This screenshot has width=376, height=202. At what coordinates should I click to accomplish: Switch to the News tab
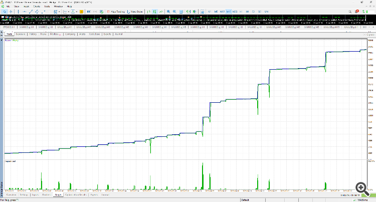[x=43, y=34]
